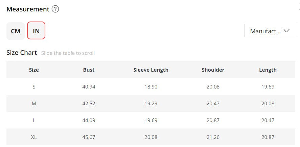Click the Measurement heading text
This screenshot has width=300, height=147.
point(28,9)
